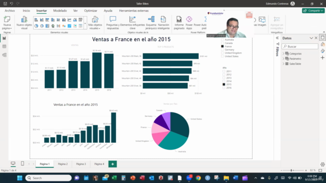Viewport: 326px width, 183px height.
Task: Insert a Power Apps visual
Action: coord(189,22)
